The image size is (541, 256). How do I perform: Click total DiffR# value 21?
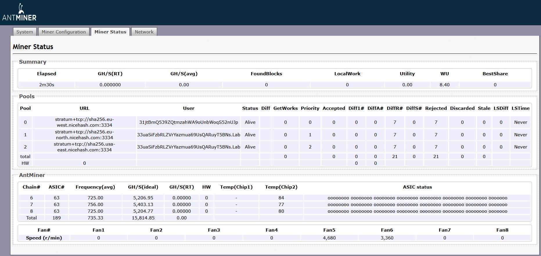point(395,157)
